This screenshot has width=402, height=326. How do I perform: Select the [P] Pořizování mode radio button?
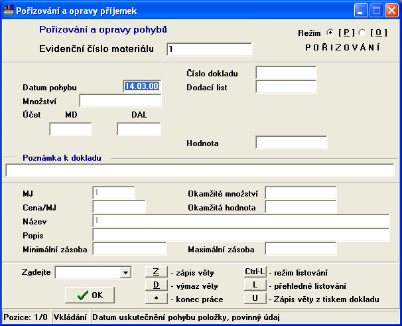(x=330, y=33)
